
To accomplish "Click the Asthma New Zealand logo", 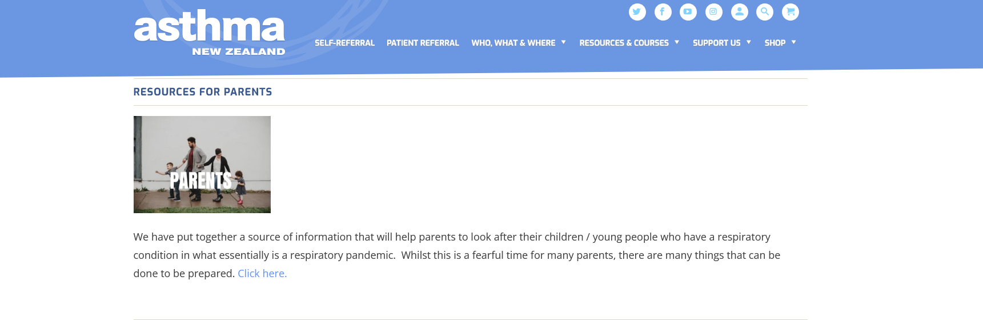I will tap(210, 33).
